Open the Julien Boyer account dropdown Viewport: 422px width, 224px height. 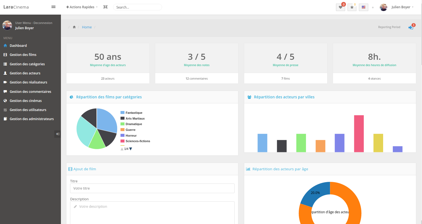(x=402, y=7)
